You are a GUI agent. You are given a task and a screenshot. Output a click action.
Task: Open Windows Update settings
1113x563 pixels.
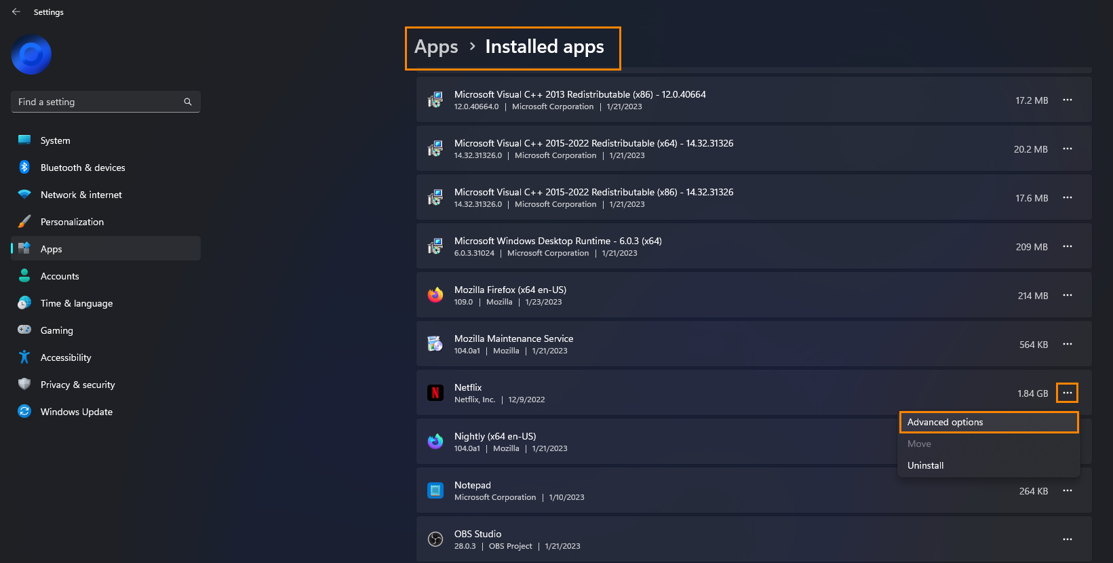(x=106, y=412)
